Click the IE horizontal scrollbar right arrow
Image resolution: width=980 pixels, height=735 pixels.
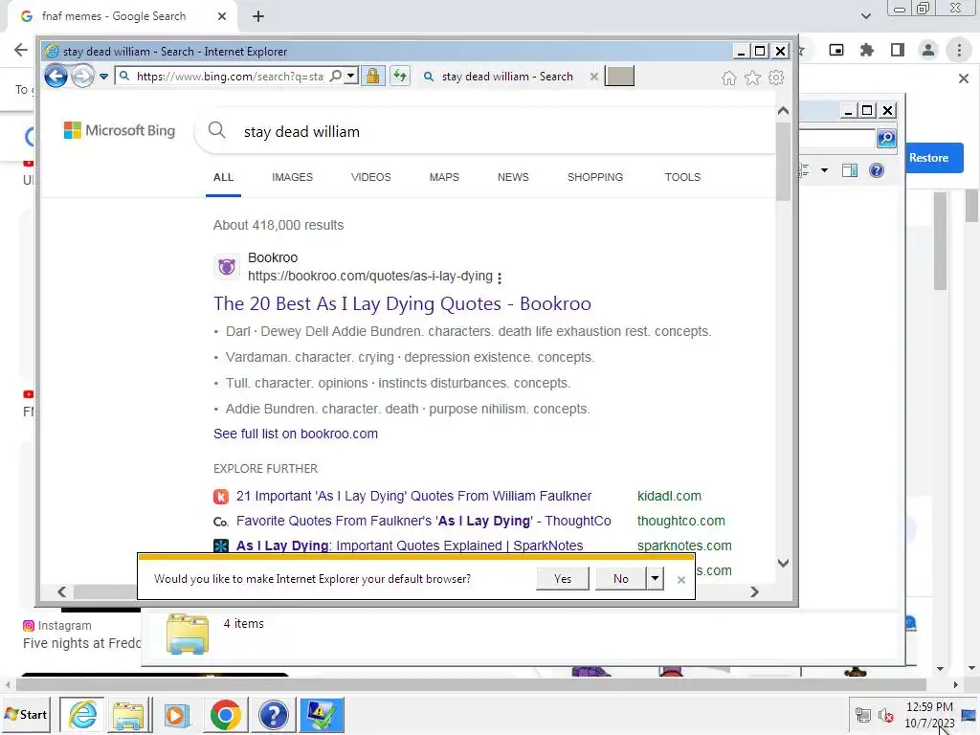tap(754, 591)
